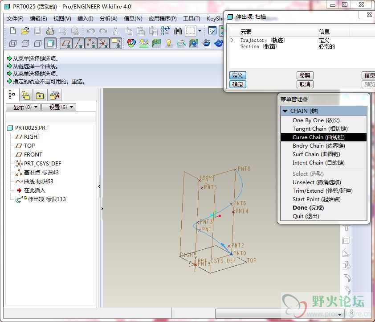Collapse the CHAIN (链) menu header
Image resolution: width=375 pixels, height=322 pixels.
click(x=324, y=111)
